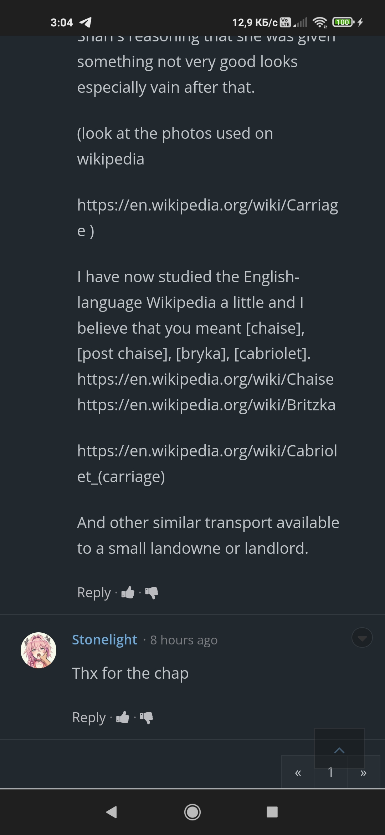Open Stonelight's comment options dropdown
Screen dimensions: 385x835
coord(362,638)
